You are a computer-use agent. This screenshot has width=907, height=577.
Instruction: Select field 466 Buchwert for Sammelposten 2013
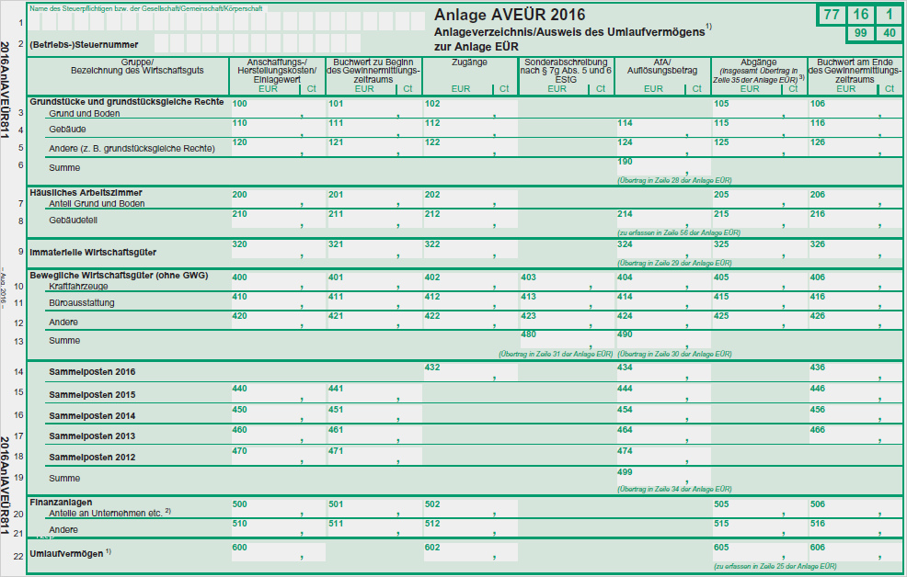click(x=853, y=435)
